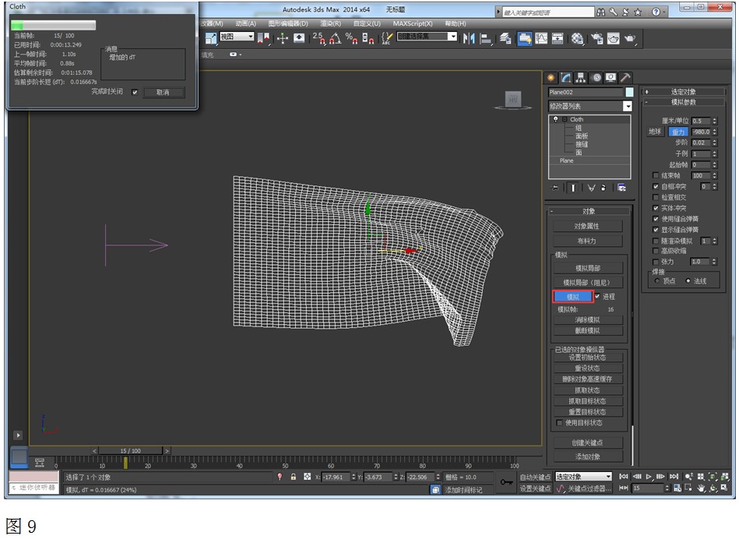This screenshot has height=539, width=739.
Task: Enable the 检查相交 checkbox
Action: pos(655,197)
